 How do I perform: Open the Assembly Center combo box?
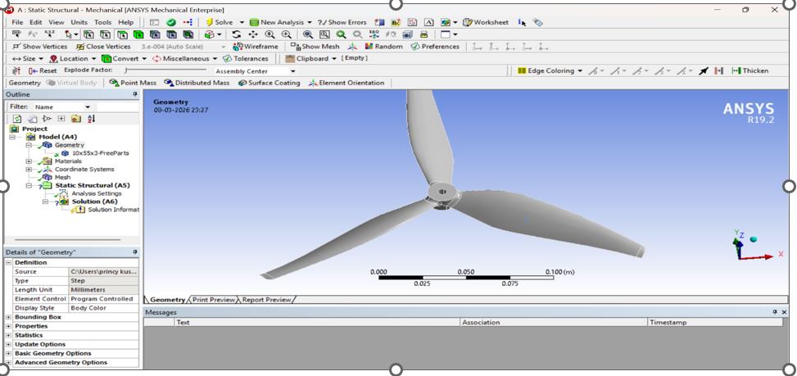pos(255,71)
